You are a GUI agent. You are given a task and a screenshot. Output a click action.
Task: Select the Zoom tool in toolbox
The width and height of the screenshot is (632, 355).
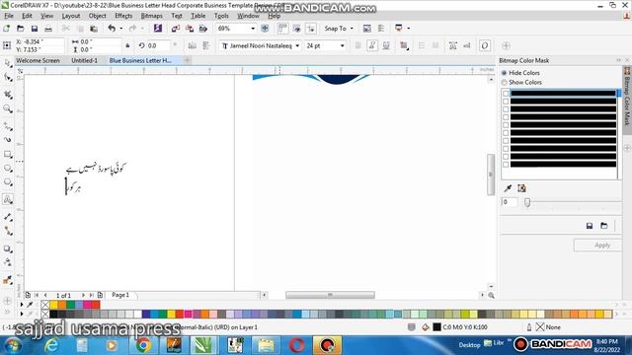point(8,108)
